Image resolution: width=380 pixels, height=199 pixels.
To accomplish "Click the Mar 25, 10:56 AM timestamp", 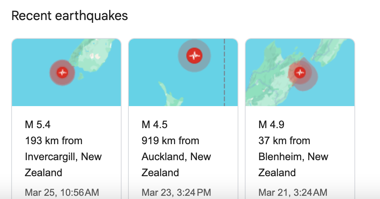I will click(62, 193).
